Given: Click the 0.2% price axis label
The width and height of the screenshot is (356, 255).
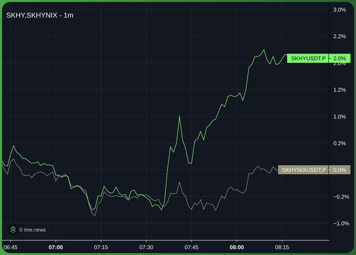Looking at the screenshot, I should (339, 143).
